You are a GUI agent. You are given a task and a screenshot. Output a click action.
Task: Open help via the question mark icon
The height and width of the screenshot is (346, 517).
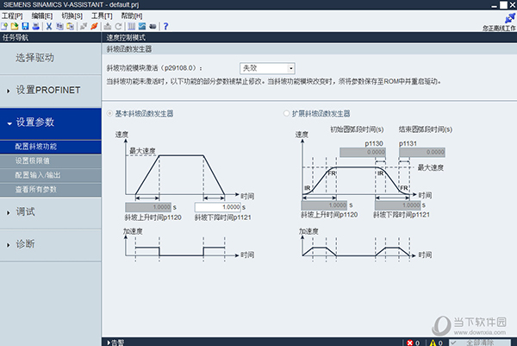pyautogui.click(x=165, y=27)
